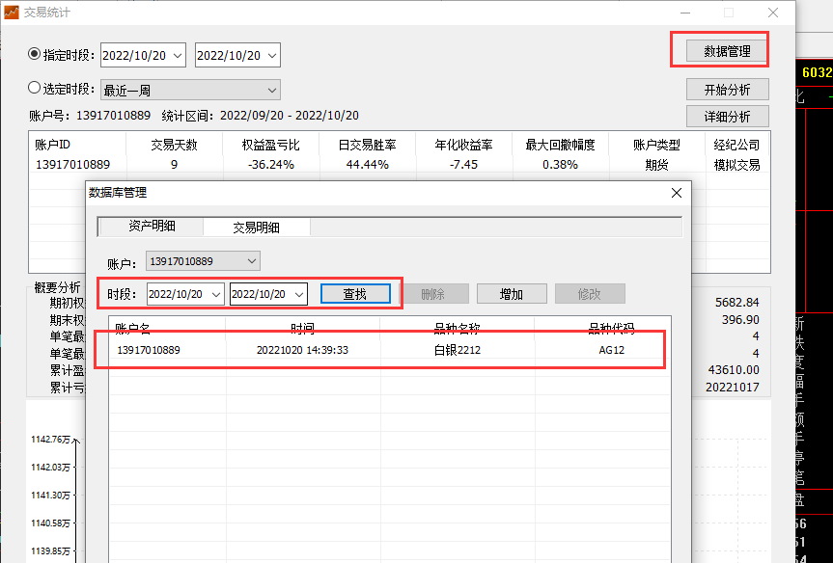Open 详细分析 detailed analysis

[x=727, y=117]
